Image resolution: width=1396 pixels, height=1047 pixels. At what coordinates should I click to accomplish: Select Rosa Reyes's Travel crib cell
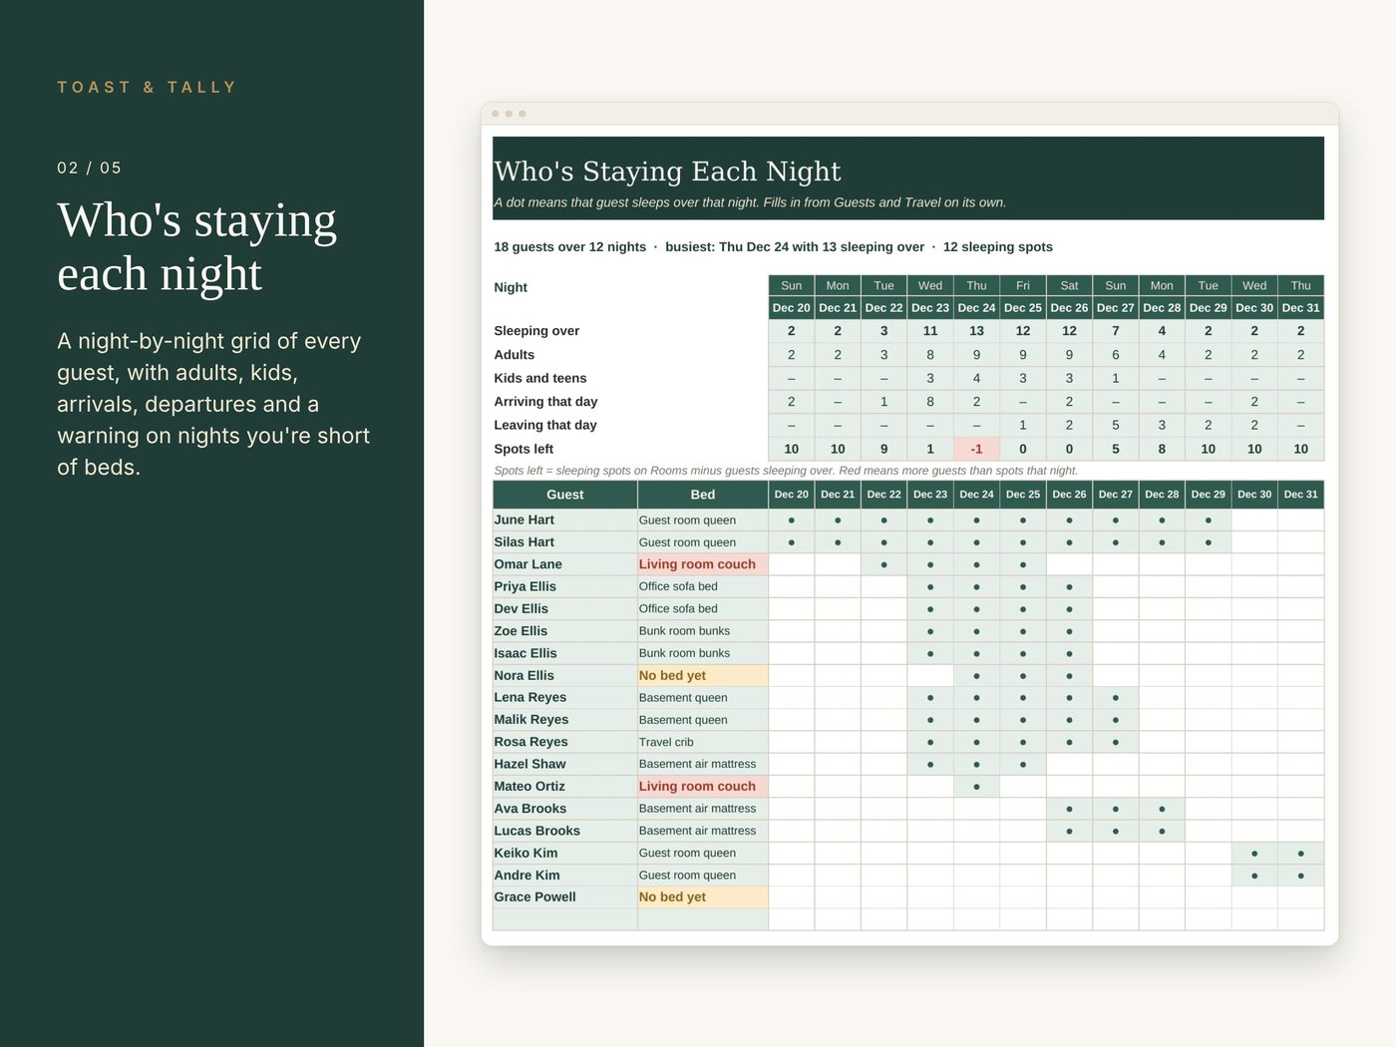click(x=703, y=742)
